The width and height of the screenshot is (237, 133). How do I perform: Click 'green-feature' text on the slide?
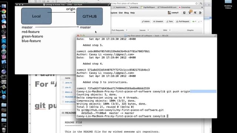click(x=32, y=36)
